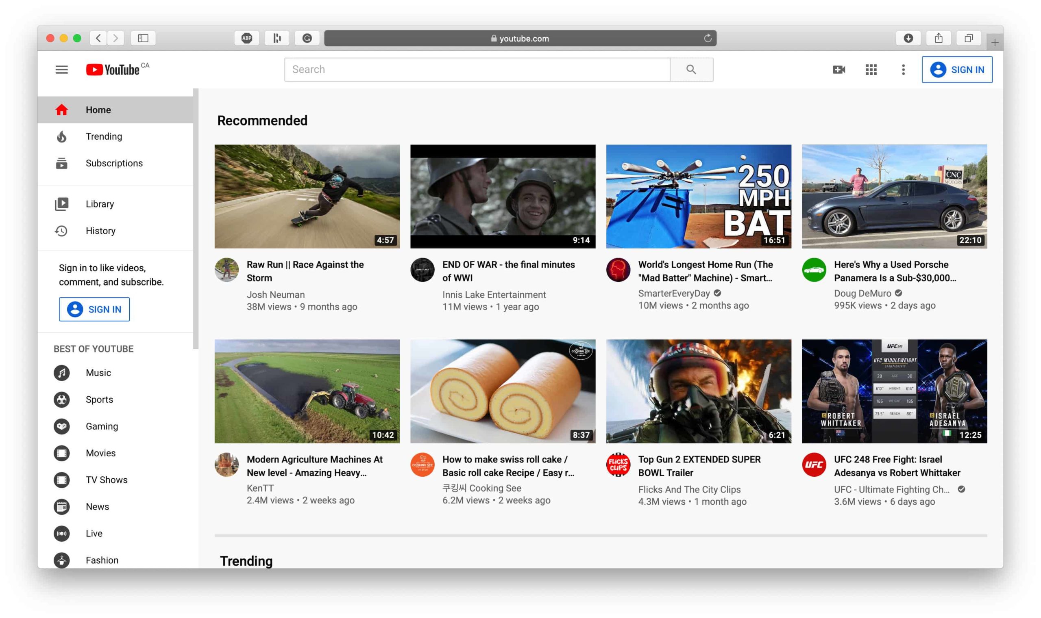
Task: Click the Sports category icon
Action: (x=62, y=400)
